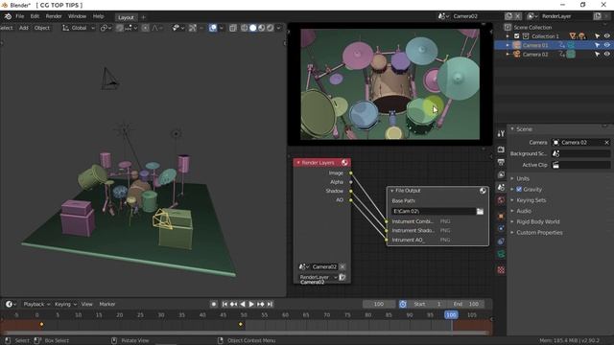The height and width of the screenshot is (345, 614).
Task: Toggle viewport gizmos icon
Action: (x=192, y=28)
